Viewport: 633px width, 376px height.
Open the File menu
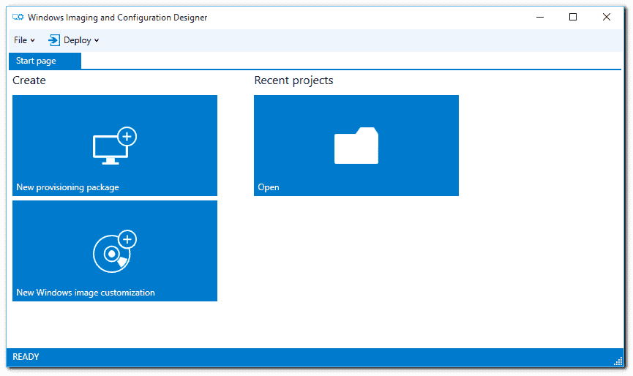click(24, 40)
